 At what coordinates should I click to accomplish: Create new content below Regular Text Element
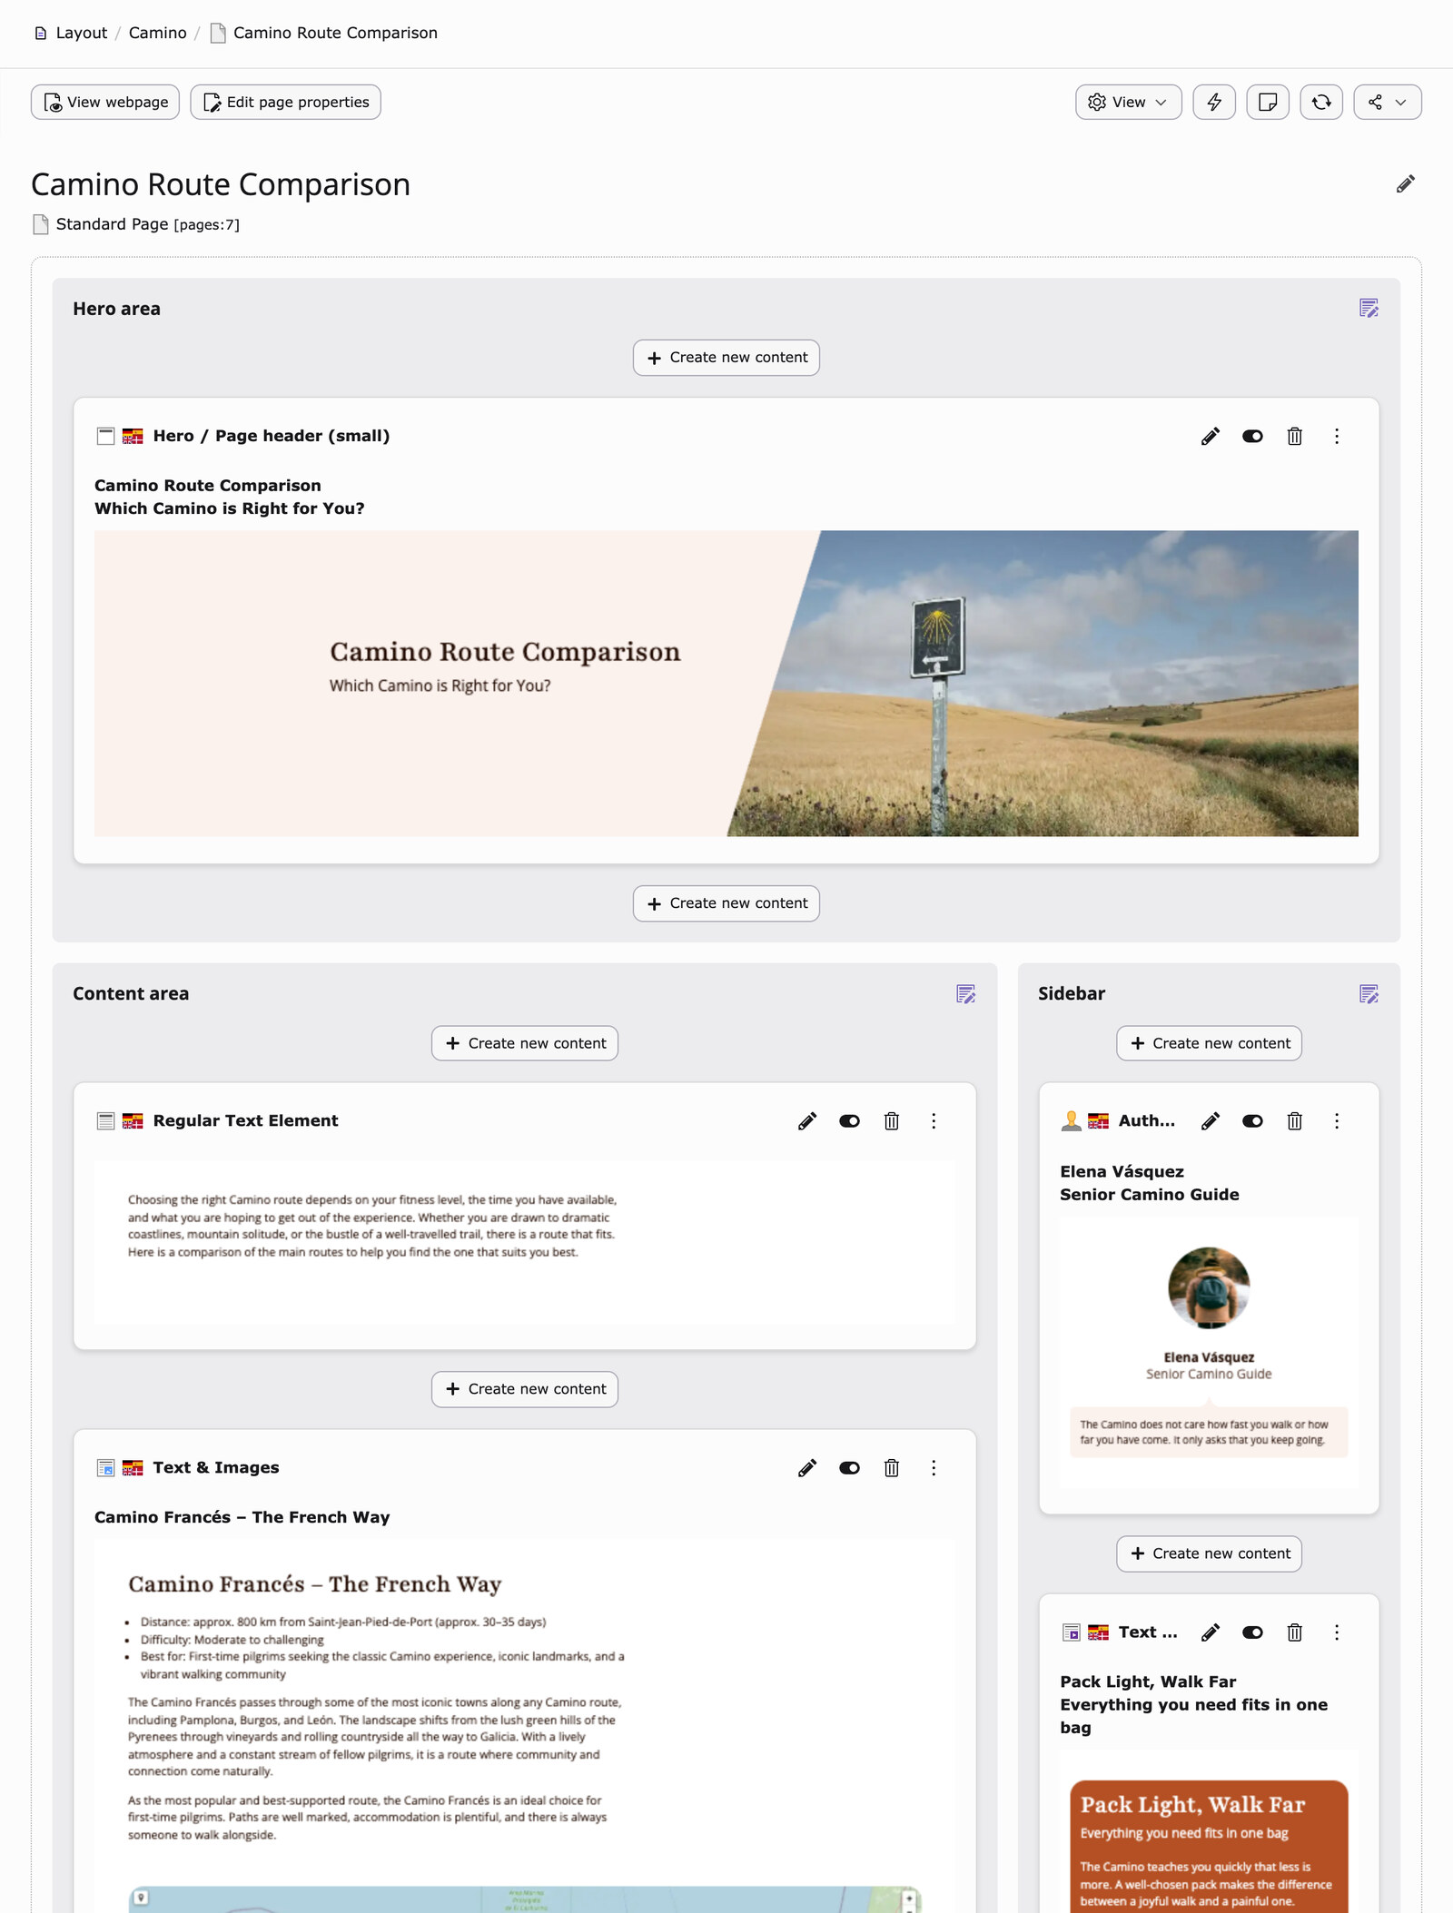525,1389
